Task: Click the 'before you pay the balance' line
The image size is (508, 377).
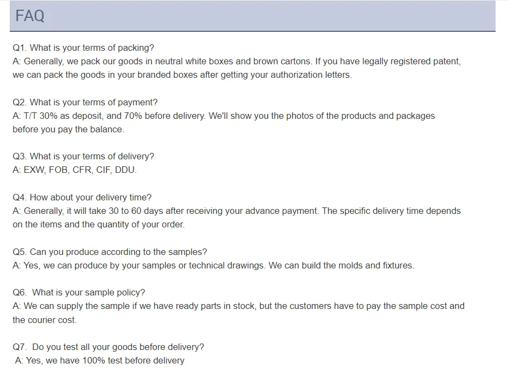Action: (x=68, y=130)
